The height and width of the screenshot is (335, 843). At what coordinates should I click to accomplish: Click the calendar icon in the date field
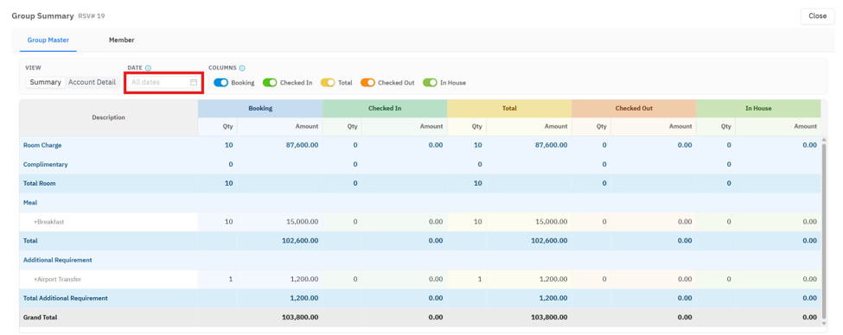click(x=194, y=83)
